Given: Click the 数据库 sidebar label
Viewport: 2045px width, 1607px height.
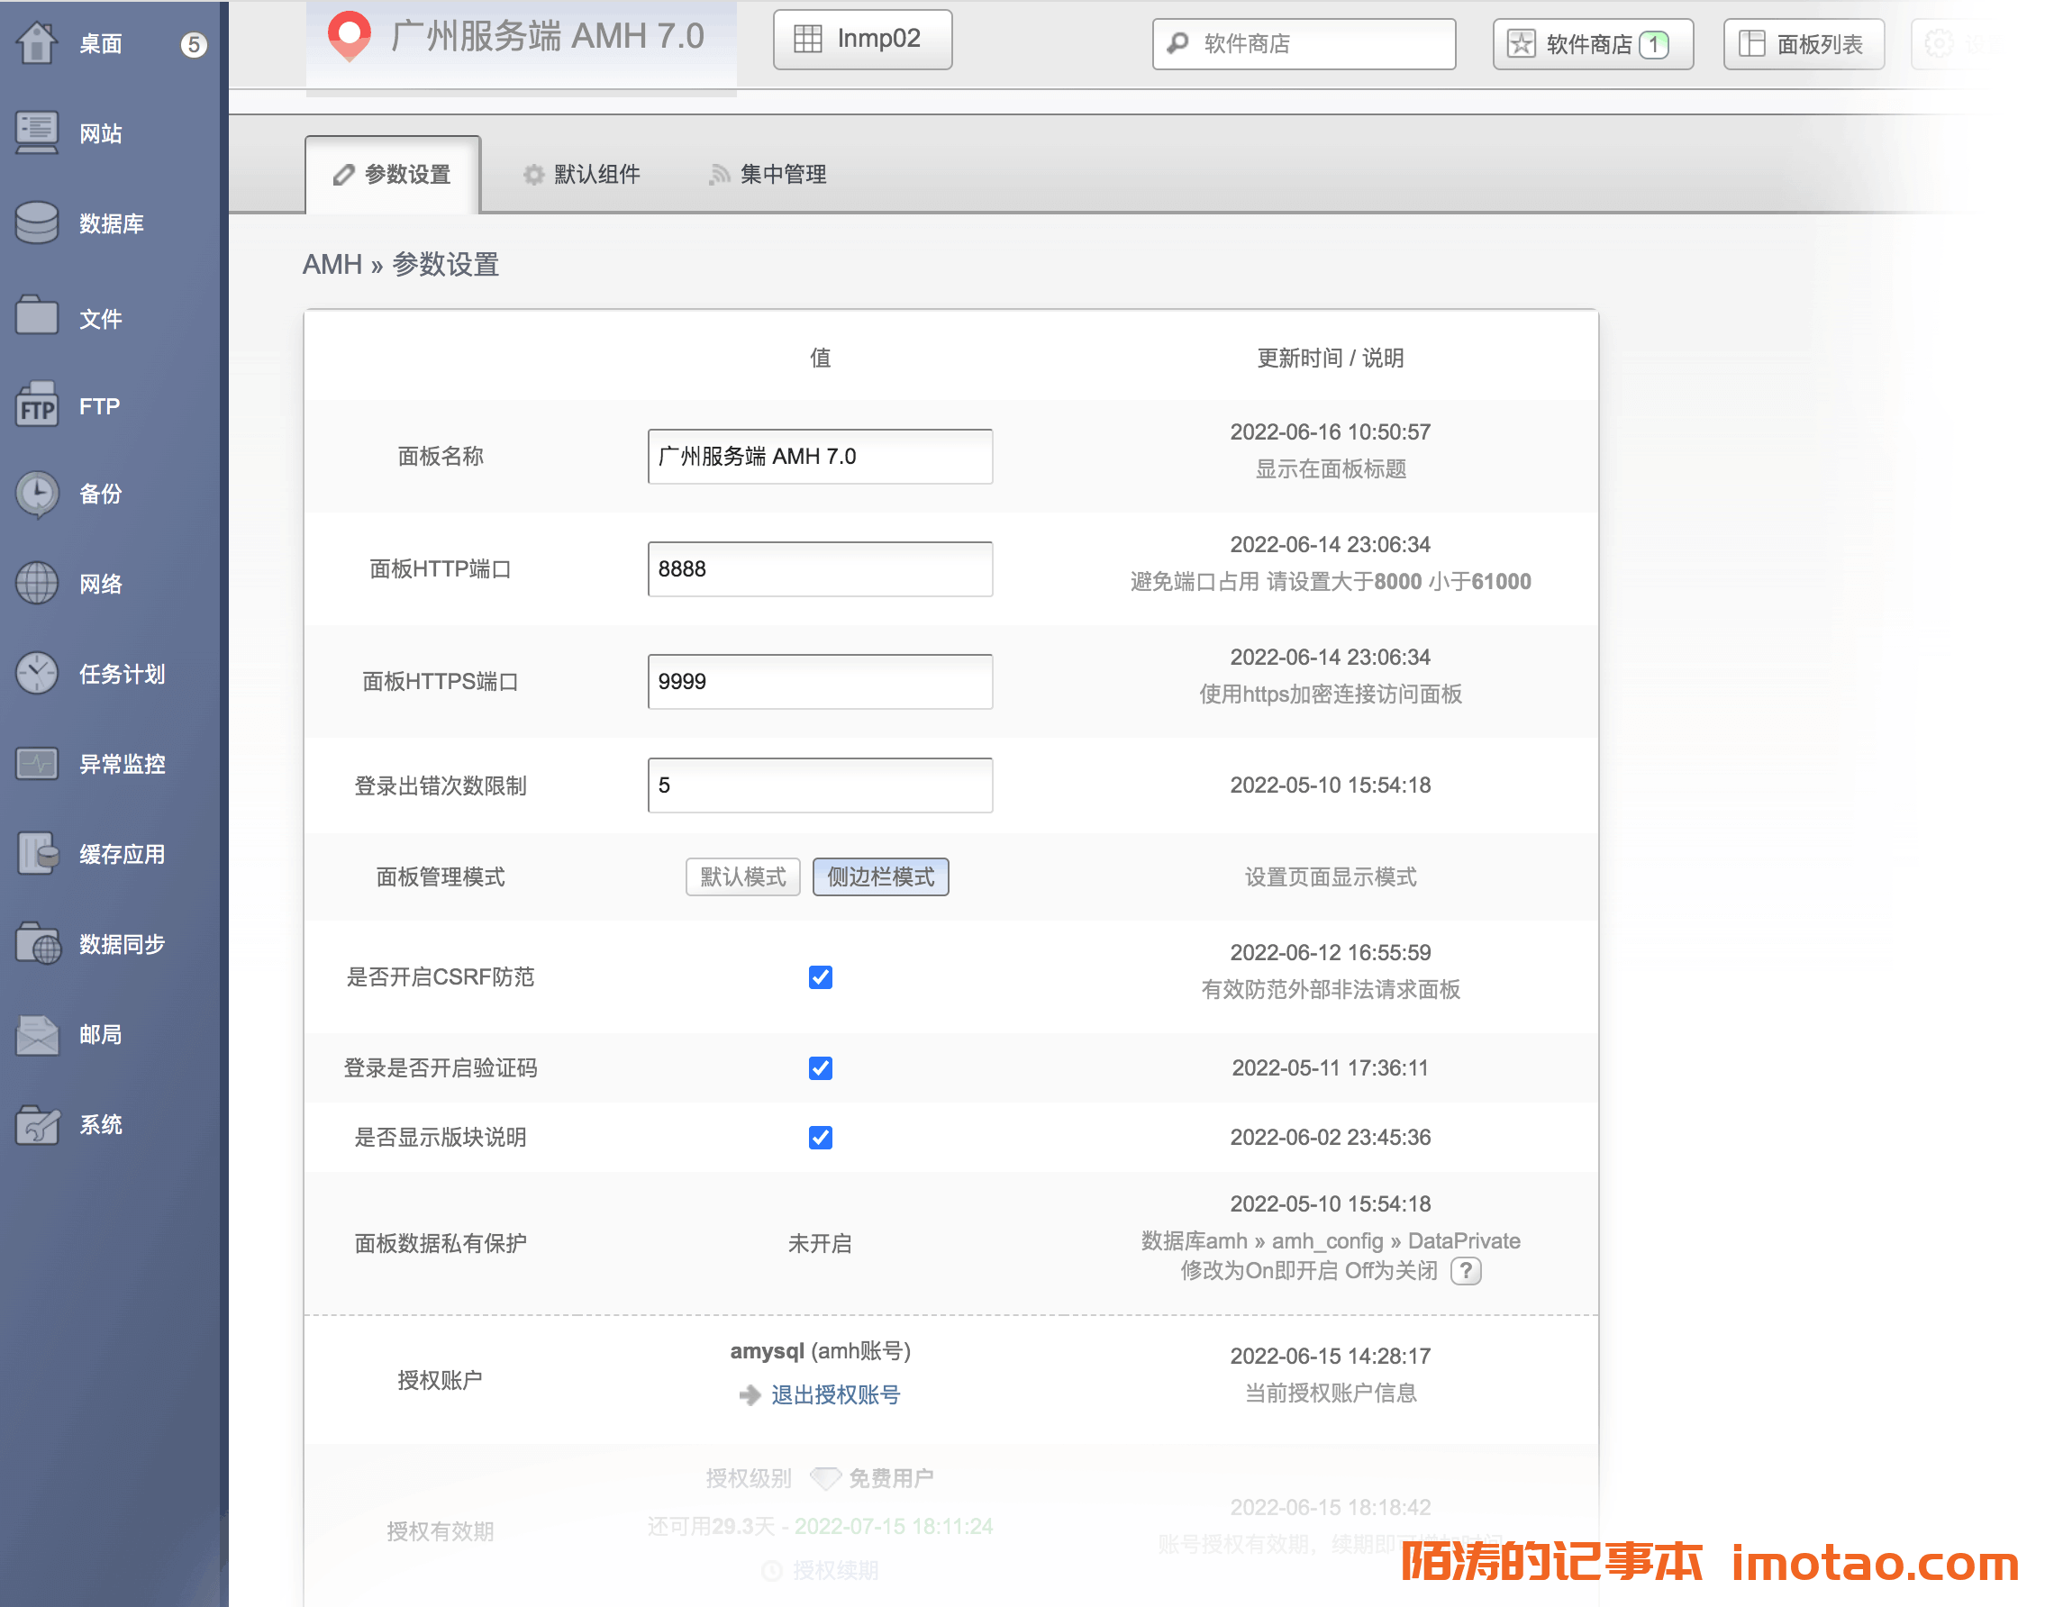Looking at the screenshot, I should (111, 224).
